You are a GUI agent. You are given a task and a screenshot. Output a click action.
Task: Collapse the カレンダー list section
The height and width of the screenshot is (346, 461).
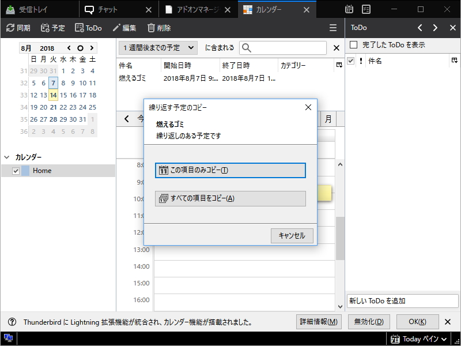tap(7, 157)
